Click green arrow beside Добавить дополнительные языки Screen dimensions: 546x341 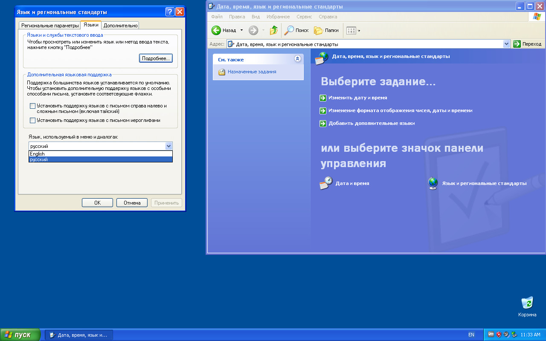click(323, 124)
